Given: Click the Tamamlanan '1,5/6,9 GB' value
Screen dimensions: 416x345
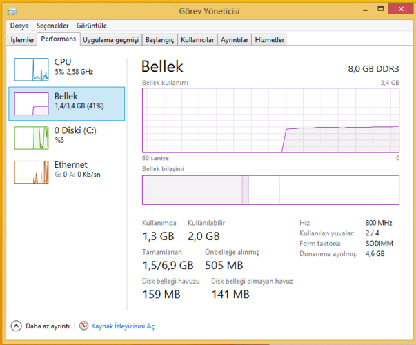Looking at the screenshot, I should [x=168, y=266].
